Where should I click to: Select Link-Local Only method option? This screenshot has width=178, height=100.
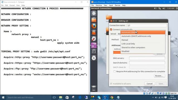(143, 44)
